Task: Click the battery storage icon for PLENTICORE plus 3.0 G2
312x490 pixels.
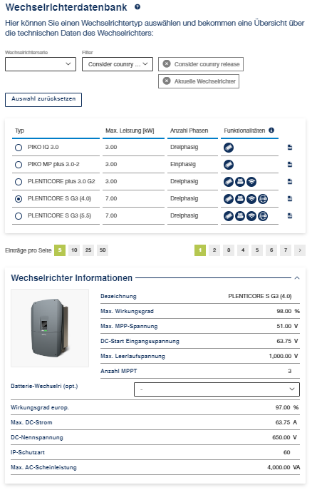Action: pyautogui.click(x=240, y=182)
